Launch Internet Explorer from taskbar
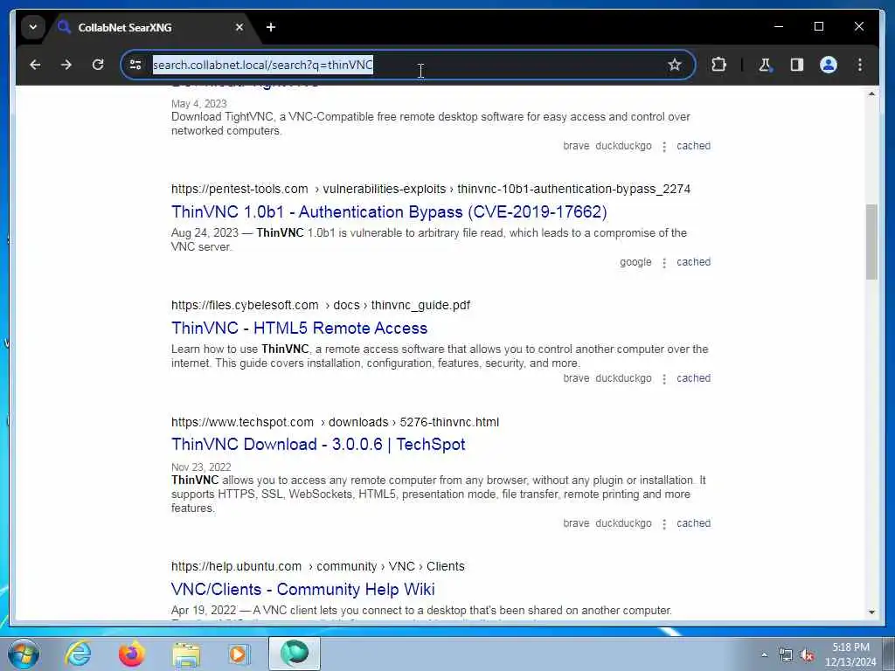Screen dimensions: 895x671 pyautogui.click(x=77, y=654)
